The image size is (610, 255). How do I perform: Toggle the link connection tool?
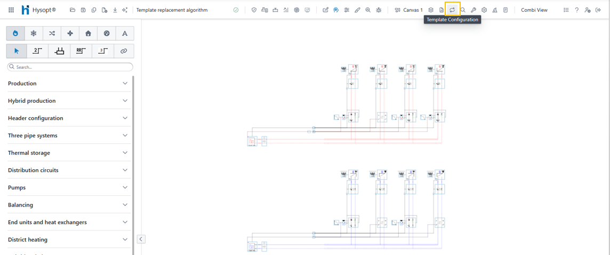pos(124,51)
